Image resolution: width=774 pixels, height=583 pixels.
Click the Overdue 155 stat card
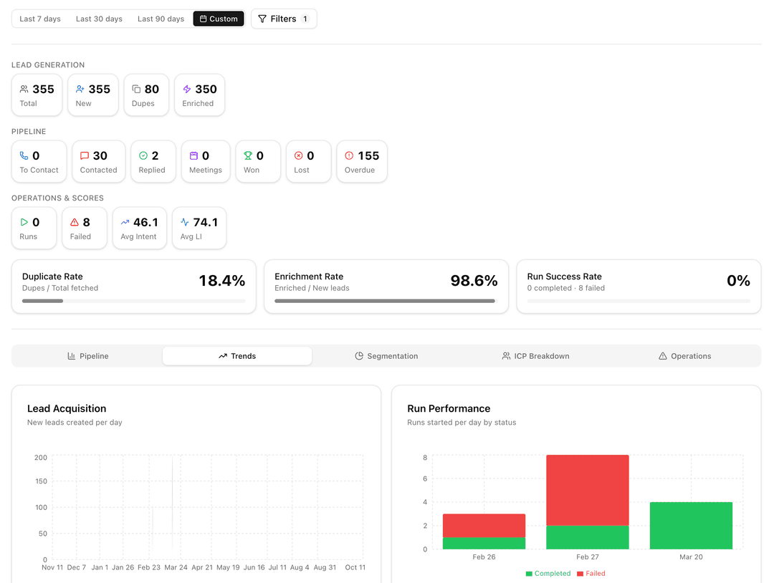point(362,162)
